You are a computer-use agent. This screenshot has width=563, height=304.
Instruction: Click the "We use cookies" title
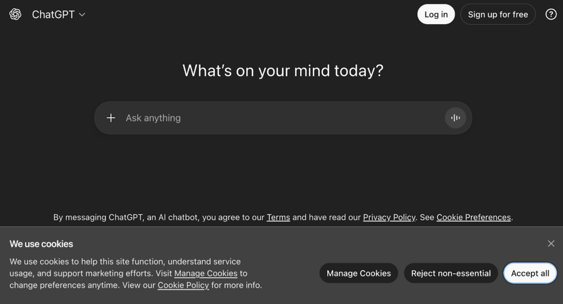41,244
